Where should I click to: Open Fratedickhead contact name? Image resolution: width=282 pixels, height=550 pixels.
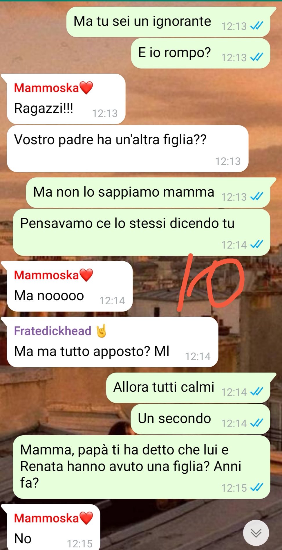pos(53,331)
